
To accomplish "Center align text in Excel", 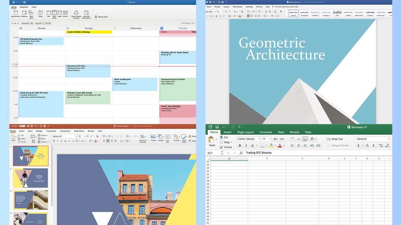I will pyautogui.click(x=298, y=146).
